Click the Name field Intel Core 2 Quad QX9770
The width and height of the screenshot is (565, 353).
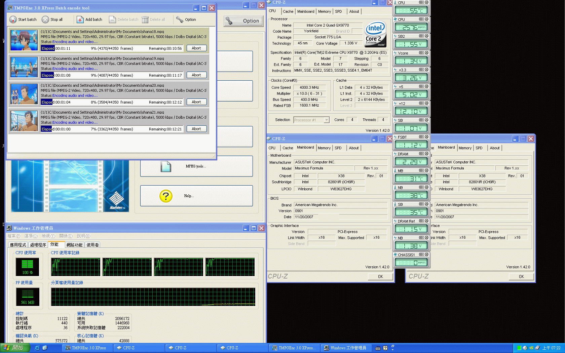tap(328, 25)
